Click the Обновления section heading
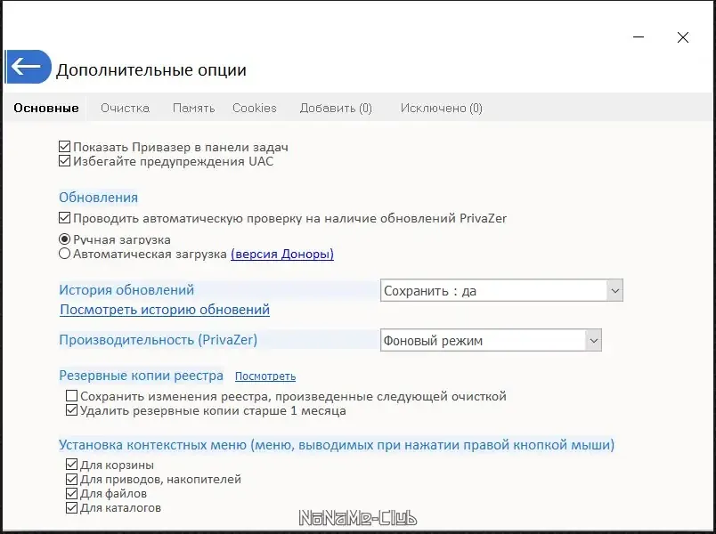This screenshot has height=534, width=716. click(98, 198)
